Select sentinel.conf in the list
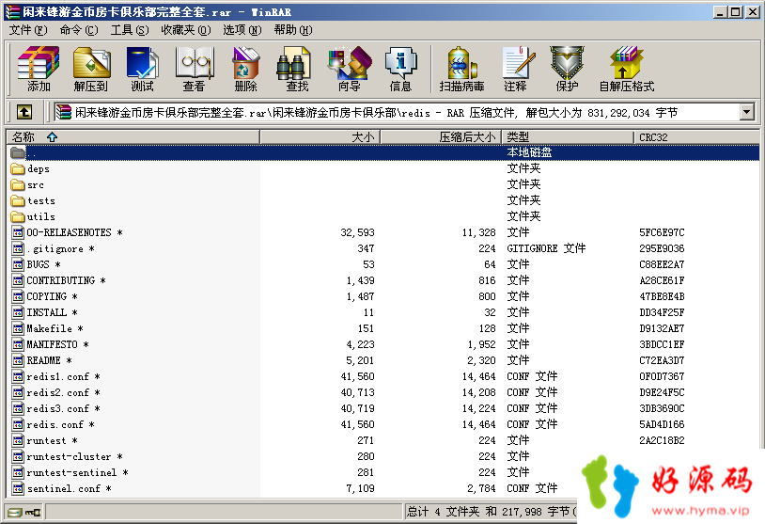Image resolution: width=765 pixels, height=524 pixels. [63, 488]
